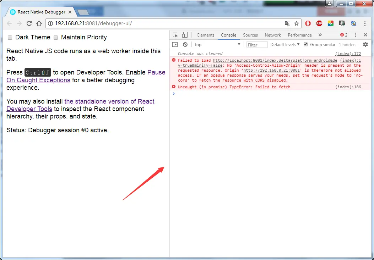Show the console sidebar

[x=175, y=45]
